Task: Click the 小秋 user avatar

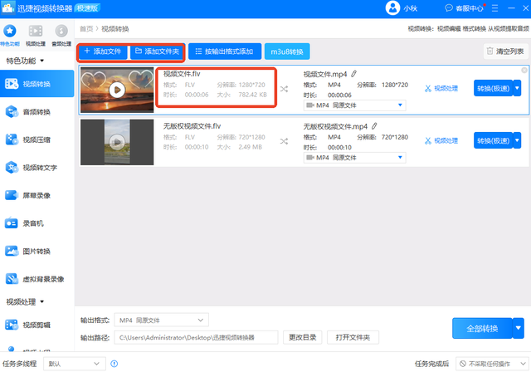Action: [x=392, y=7]
